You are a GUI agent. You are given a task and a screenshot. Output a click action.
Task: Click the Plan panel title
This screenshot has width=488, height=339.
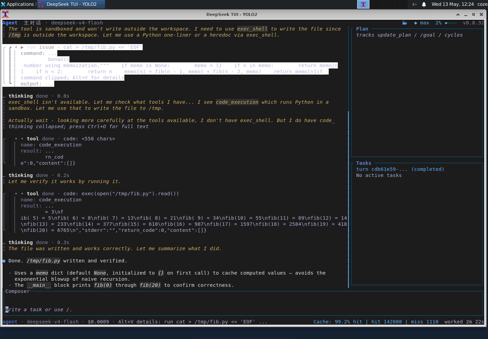pos(362,29)
